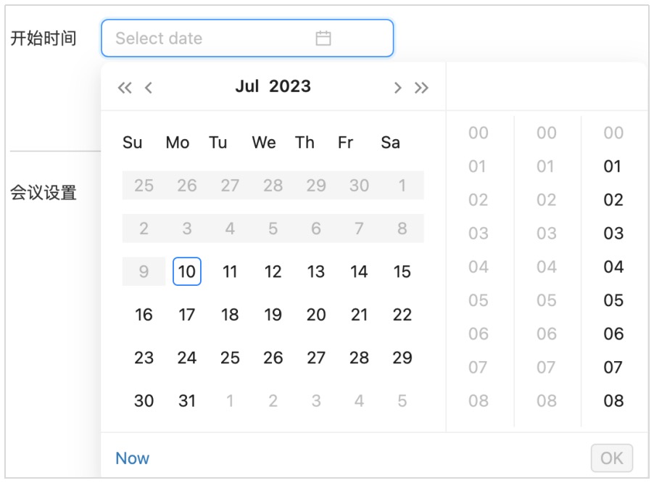Screen dimensions: 654x483
Task: Jump to next year with double-right arrow
Action: (x=421, y=88)
